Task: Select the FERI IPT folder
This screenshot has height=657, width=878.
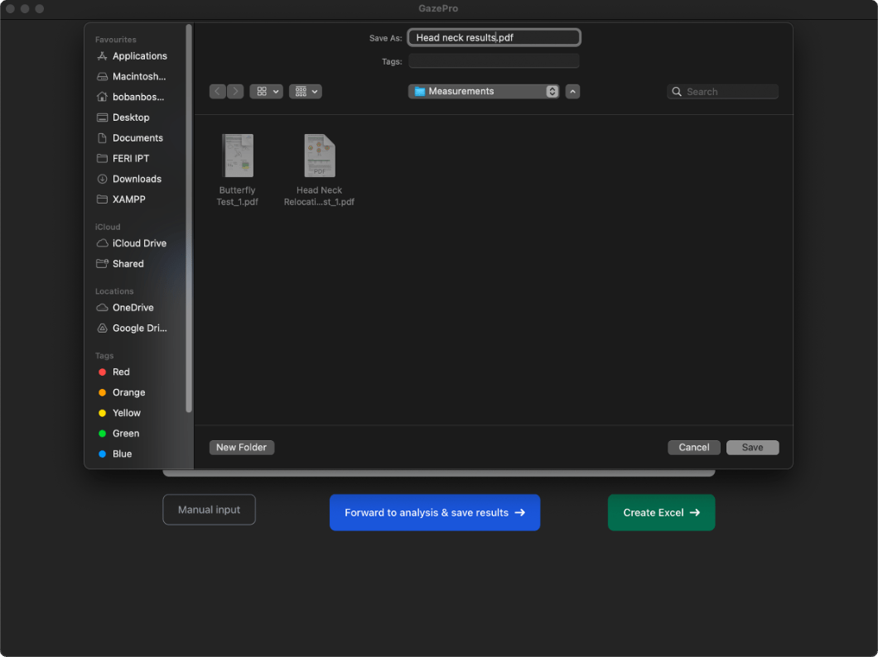Action: pos(133,158)
